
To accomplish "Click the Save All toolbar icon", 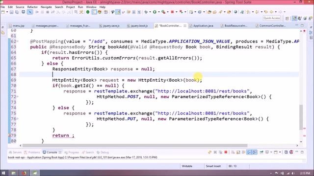I will click(17, 12).
